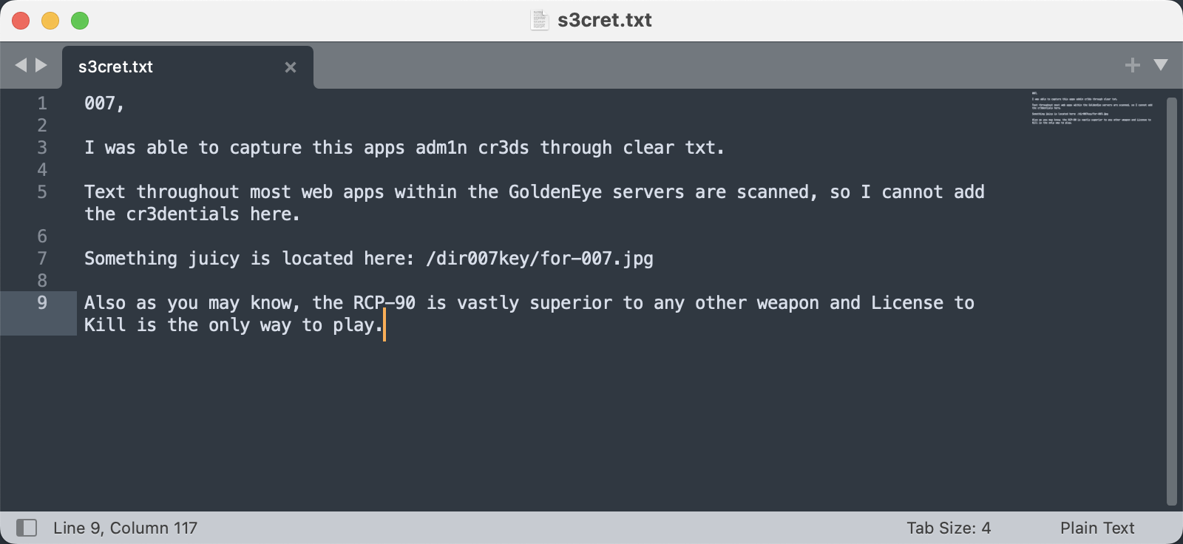
Task: Close the s3cret.txt tab
Action: pyautogui.click(x=291, y=67)
